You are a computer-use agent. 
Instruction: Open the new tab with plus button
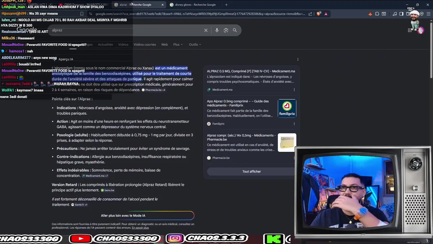(x=226, y=5)
